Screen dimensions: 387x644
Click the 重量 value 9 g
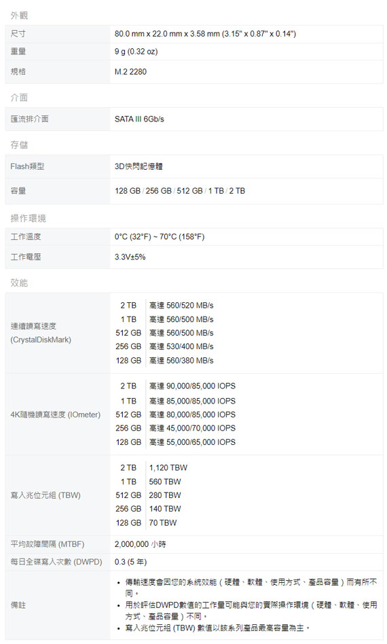(x=136, y=52)
